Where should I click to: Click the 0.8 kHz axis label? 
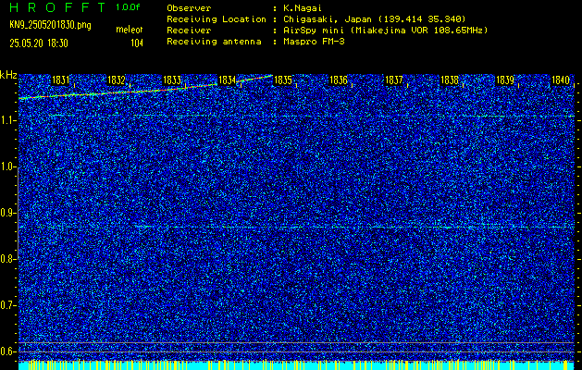click(x=7, y=259)
